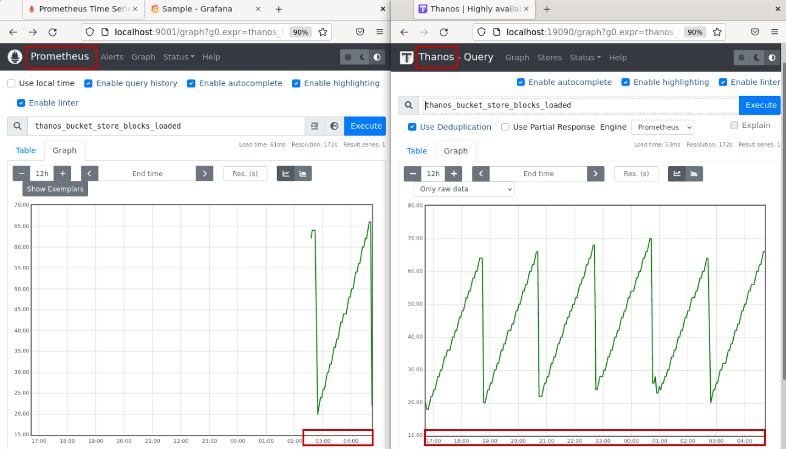The width and height of the screenshot is (786, 449).
Task: Open Help in Prometheus navbar
Action: point(211,57)
